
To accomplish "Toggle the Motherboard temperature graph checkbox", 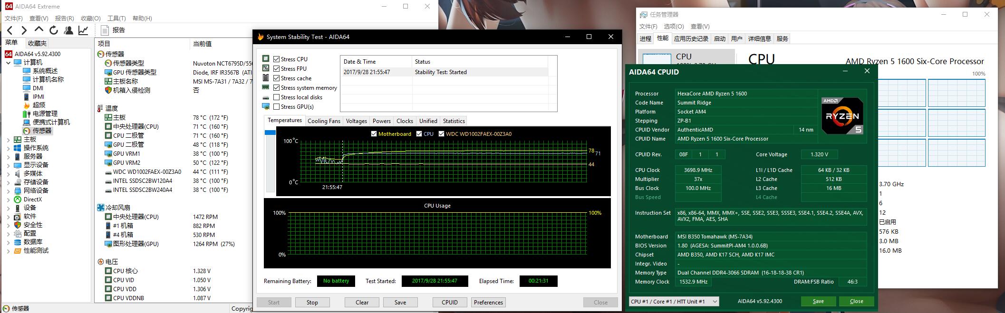I will click(x=374, y=134).
